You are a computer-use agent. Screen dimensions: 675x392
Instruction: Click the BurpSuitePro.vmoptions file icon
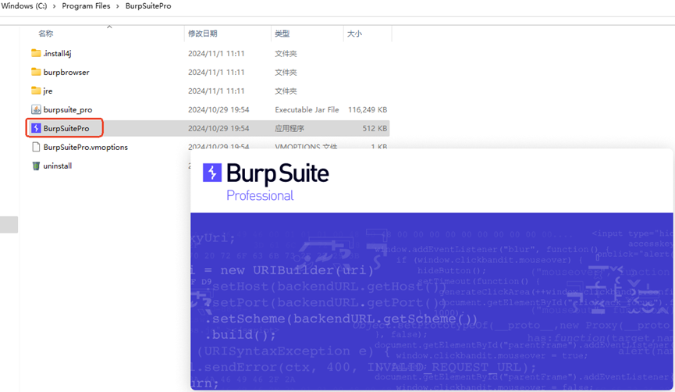36,147
